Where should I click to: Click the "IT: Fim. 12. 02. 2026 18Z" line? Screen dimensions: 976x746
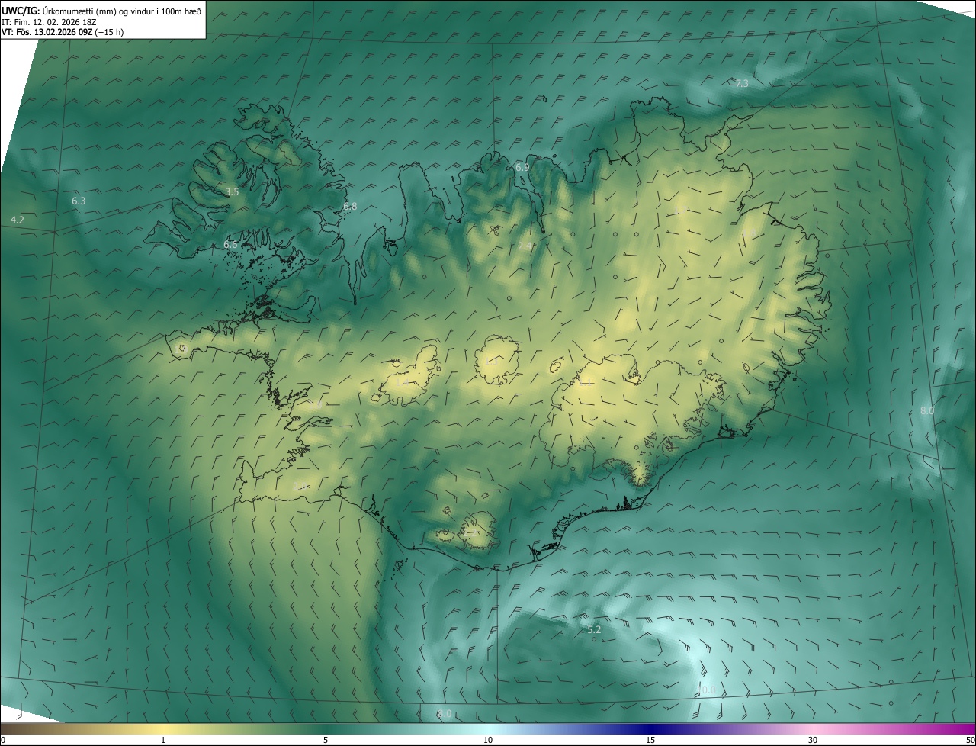coord(50,22)
